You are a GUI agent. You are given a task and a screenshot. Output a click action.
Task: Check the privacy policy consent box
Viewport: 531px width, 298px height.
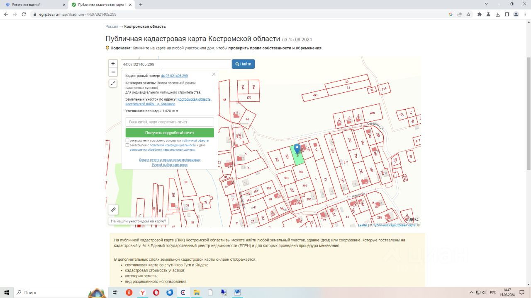(128, 145)
